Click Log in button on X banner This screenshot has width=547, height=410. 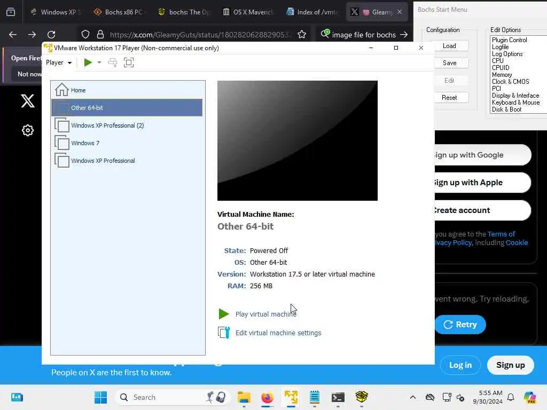pyautogui.click(x=460, y=365)
